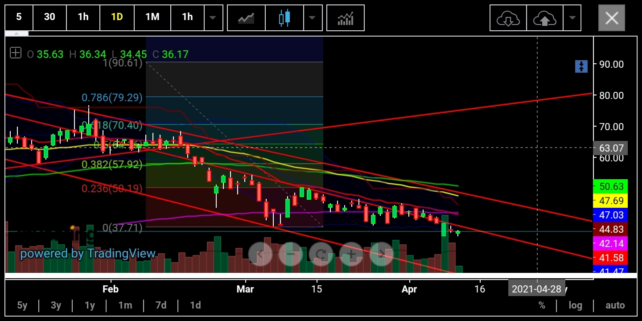This screenshot has width=642, height=321.
Task: Click the 63.07 crosshair price label
Action: pos(610,148)
